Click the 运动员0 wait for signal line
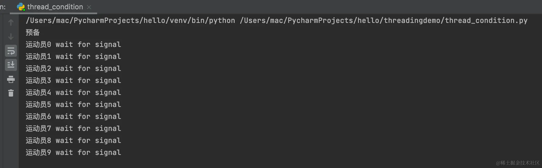This screenshot has height=168, width=542. (x=73, y=44)
